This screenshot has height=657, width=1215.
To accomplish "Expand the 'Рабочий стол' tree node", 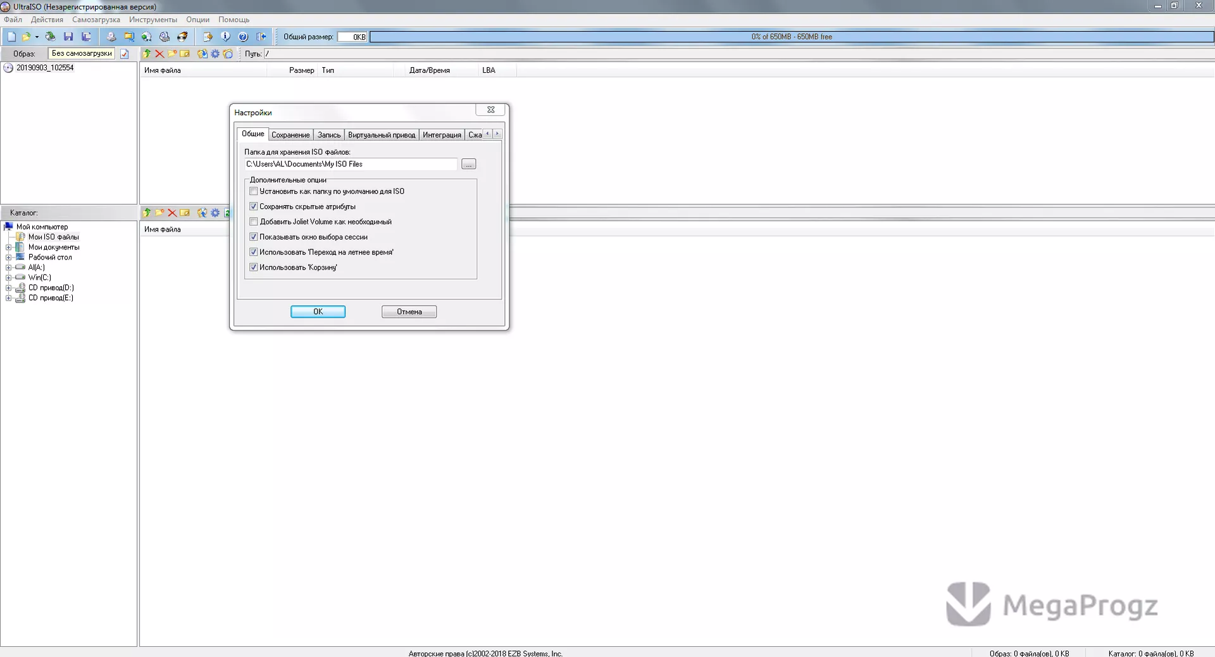I will pos(9,258).
